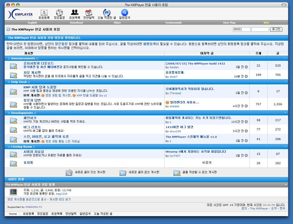Open the 자유 게시판 forum link

point(32,73)
